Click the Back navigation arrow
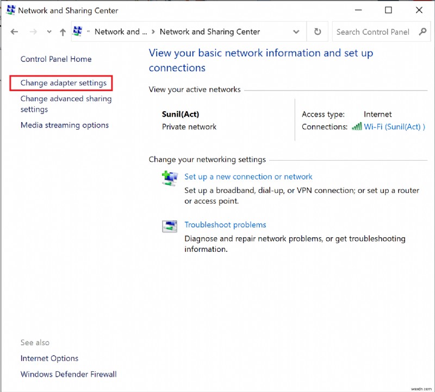 point(14,32)
